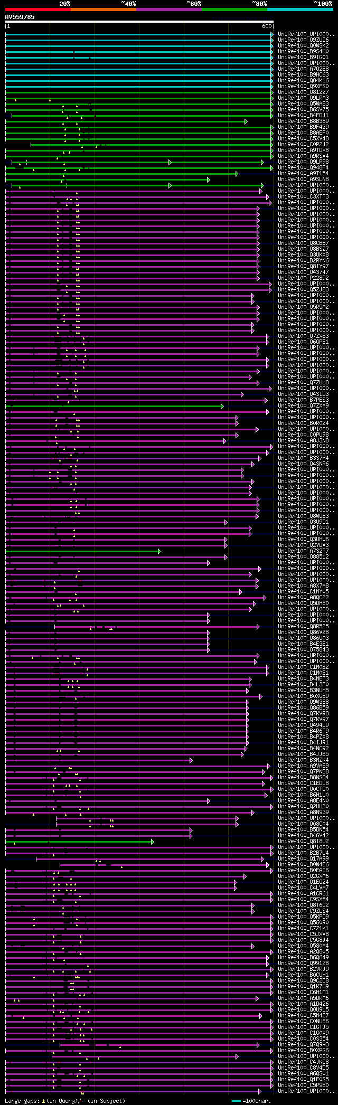Click the UniRef100_B0XGB9 label
This screenshot has width=338, height=1105.
click(x=303, y=696)
